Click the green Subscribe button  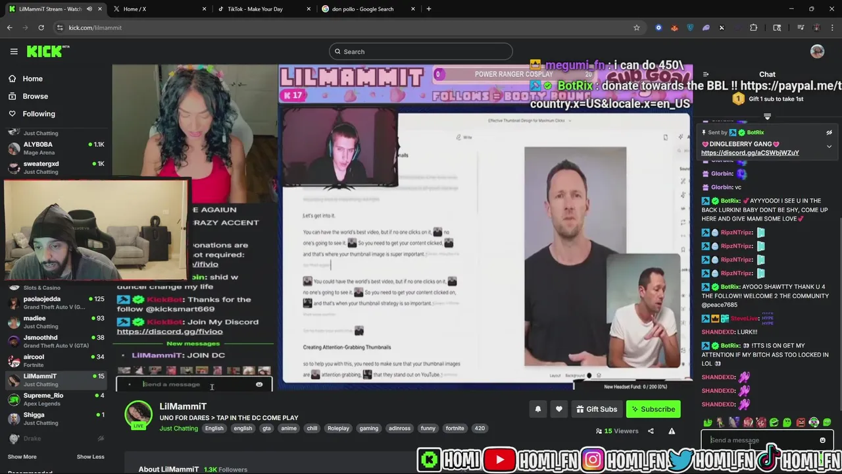tap(653, 409)
